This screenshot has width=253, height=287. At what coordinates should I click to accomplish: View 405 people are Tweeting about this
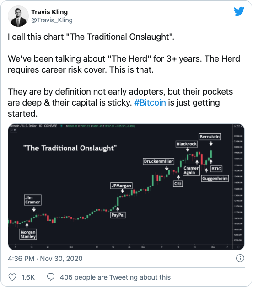click(x=115, y=277)
